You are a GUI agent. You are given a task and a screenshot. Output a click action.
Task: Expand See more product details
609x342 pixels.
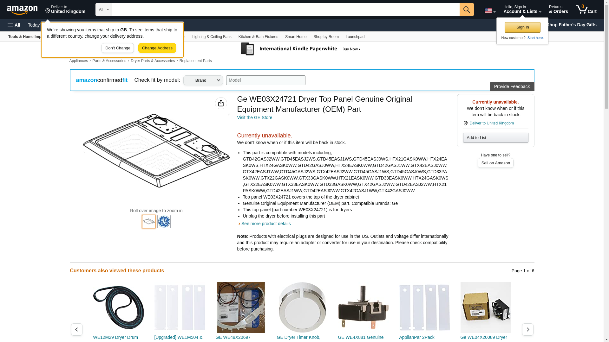pyautogui.click(x=265, y=224)
